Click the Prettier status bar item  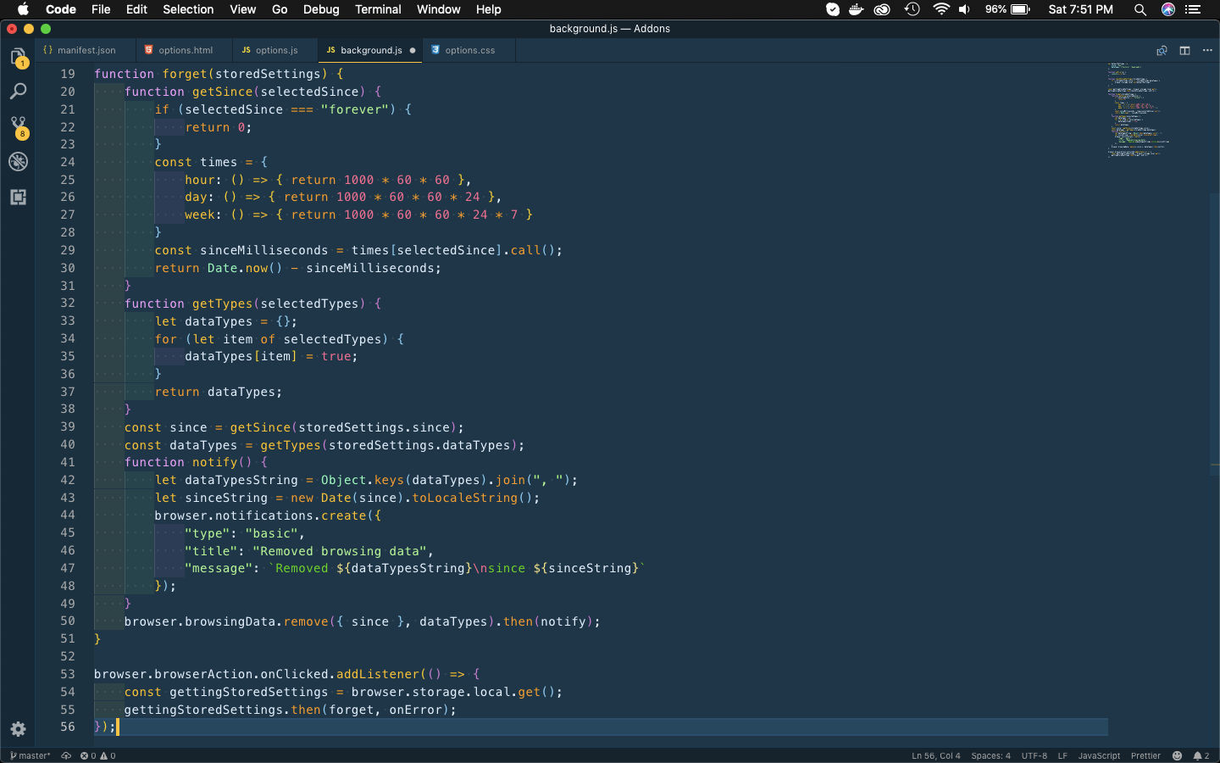point(1145,755)
